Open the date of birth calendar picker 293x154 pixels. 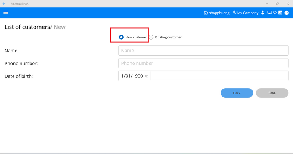[x=147, y=76]
